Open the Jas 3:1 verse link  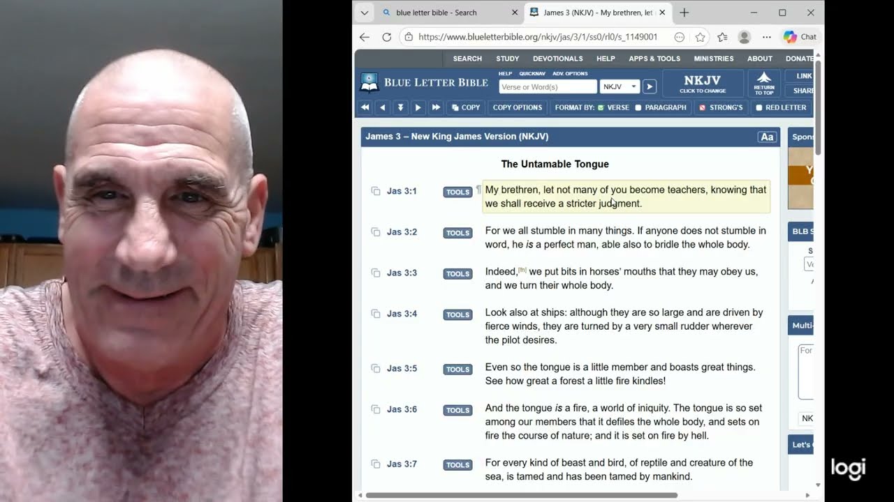coord(402,191)
